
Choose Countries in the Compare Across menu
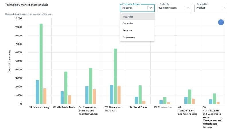tap(128, 24)
